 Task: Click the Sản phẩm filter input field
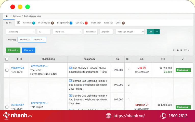pyautogui.click(x=107, y=32)
